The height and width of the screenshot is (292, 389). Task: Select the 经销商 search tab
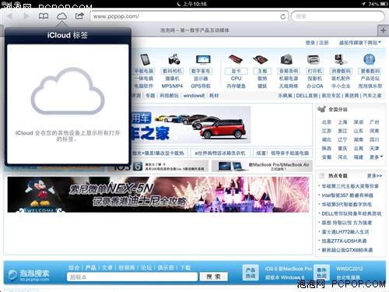(127, 268)
